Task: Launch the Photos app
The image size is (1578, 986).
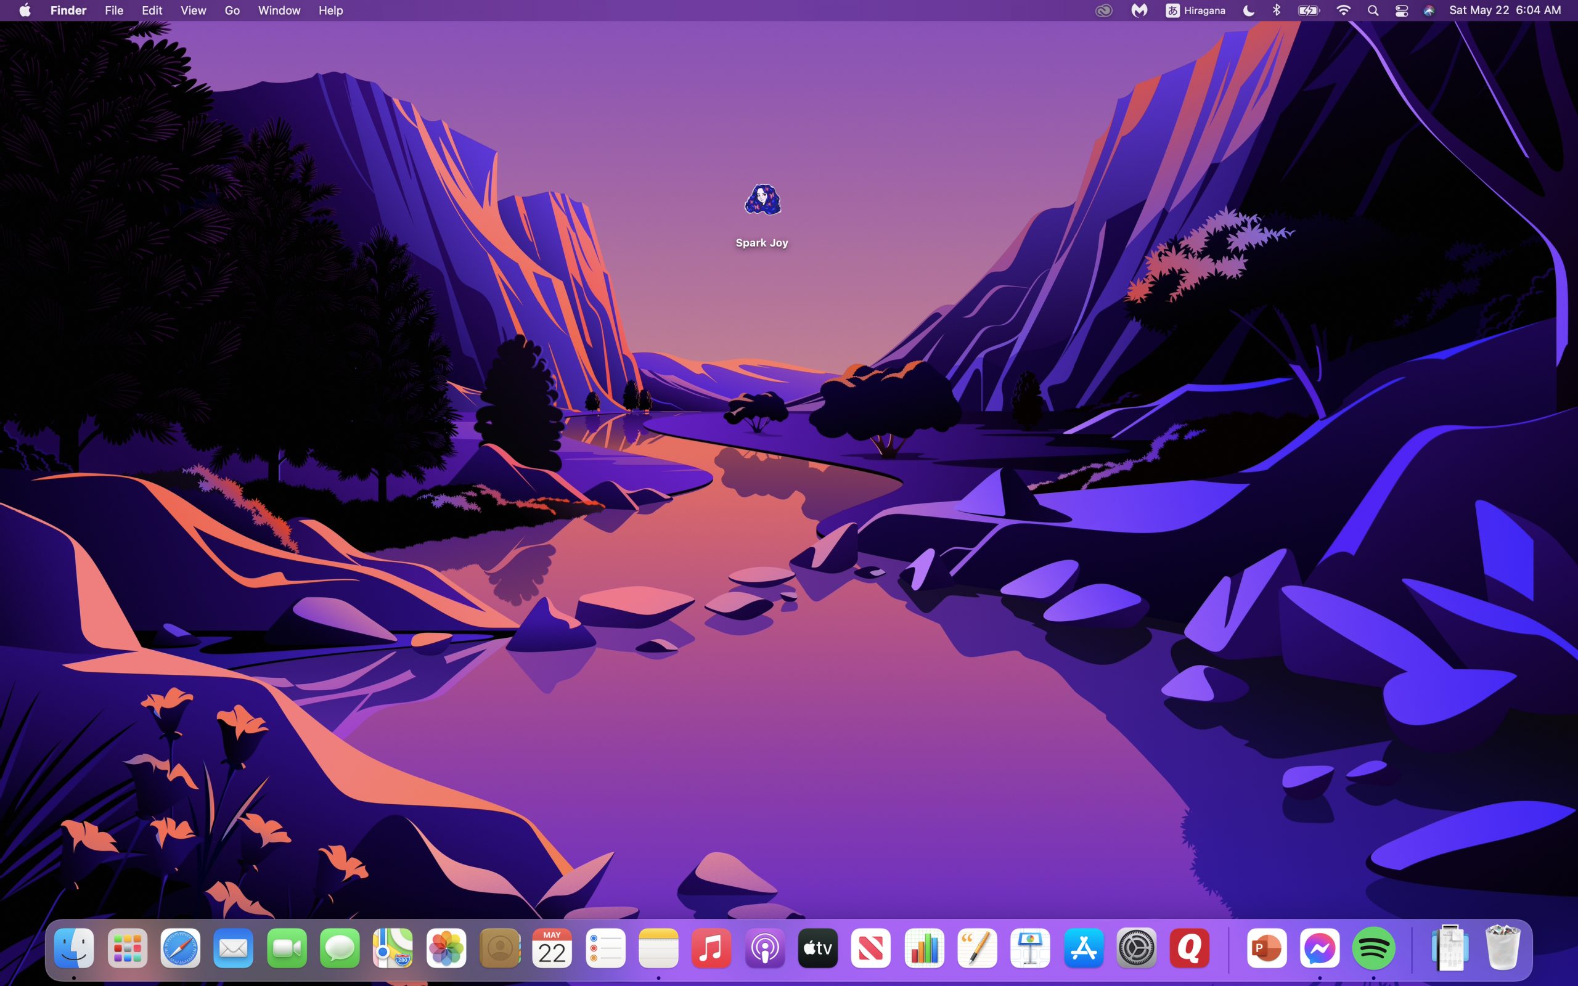Action: [x=446, y=948]
